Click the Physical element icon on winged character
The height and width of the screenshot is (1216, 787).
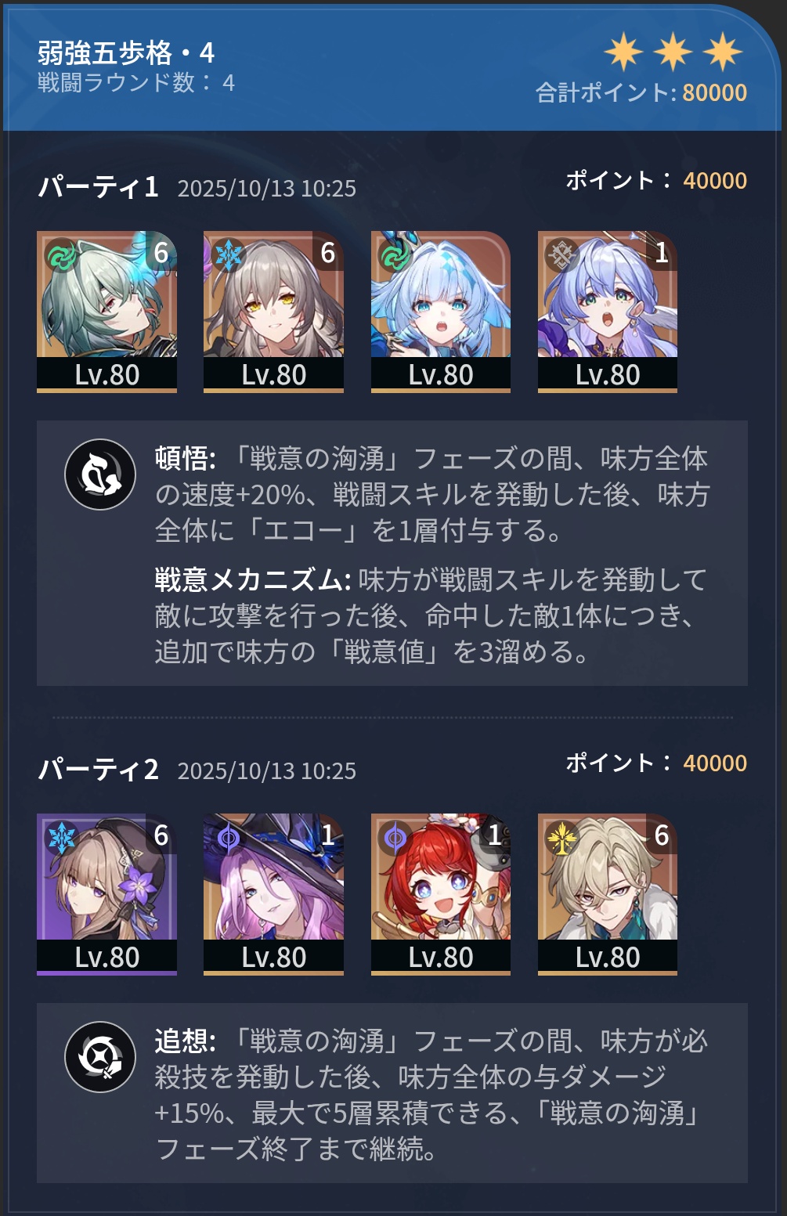click(x=561, y=255)
